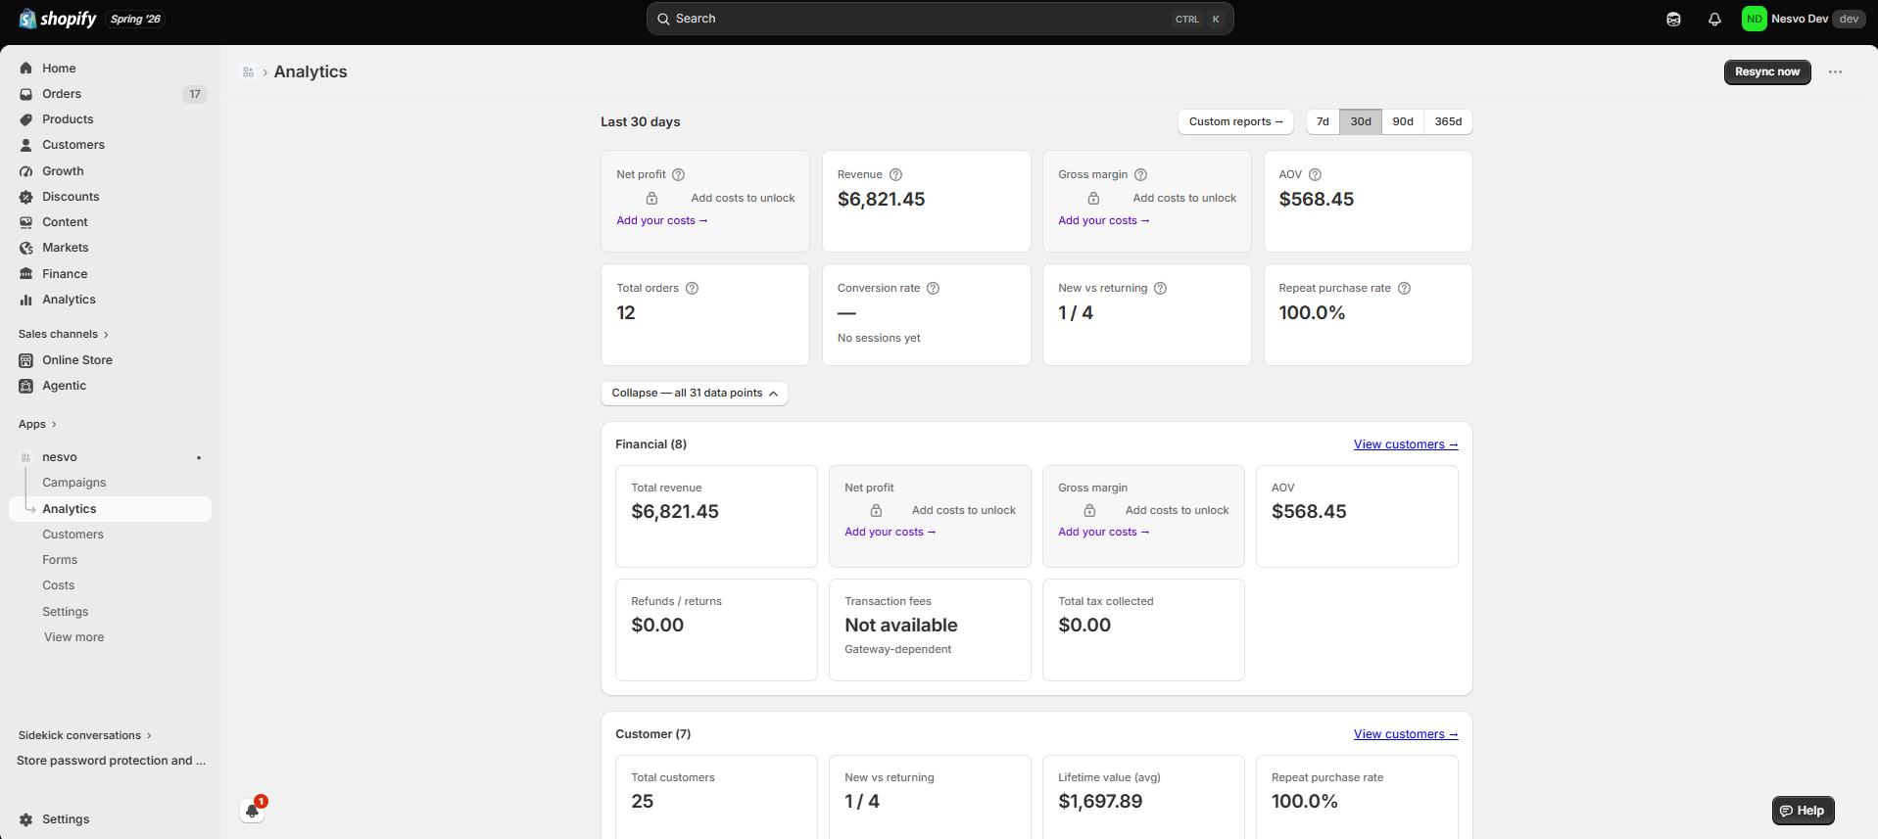Expand Sales channels section

(64, 334)
